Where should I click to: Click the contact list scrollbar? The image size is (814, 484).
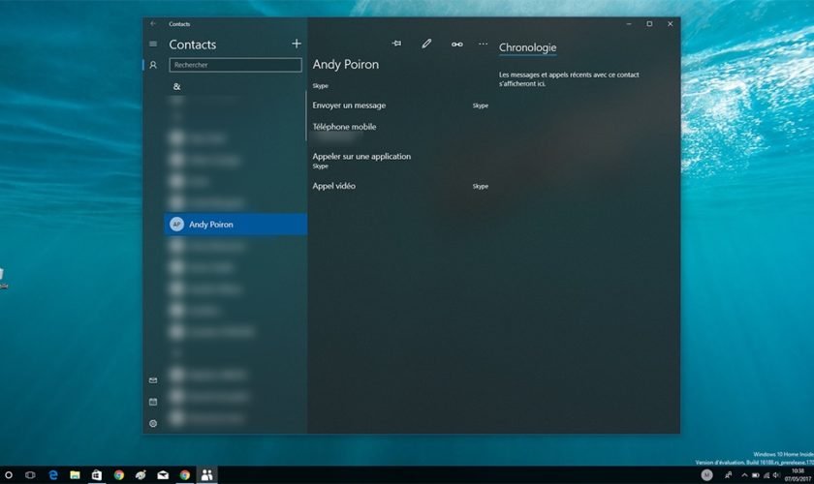[x=306, y=116]
